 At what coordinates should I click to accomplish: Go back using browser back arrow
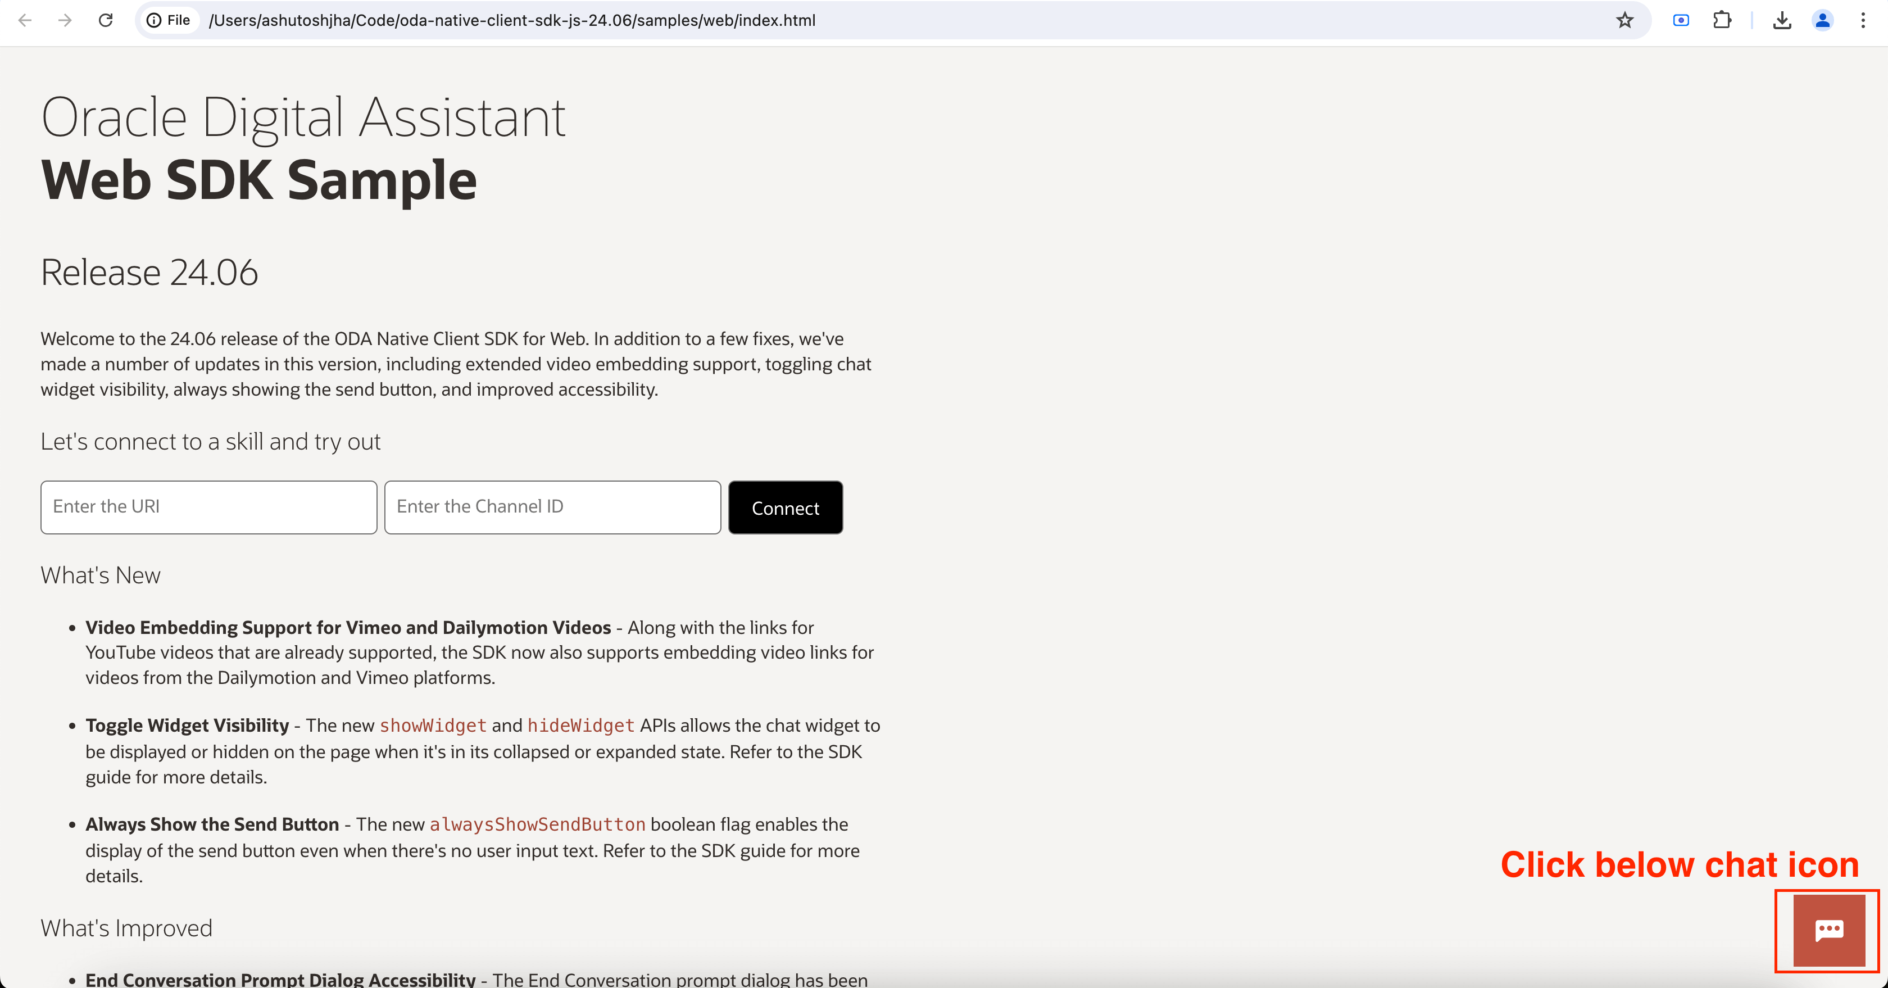point(25,21)
